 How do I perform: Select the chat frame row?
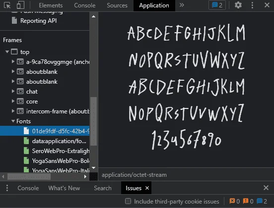pos(45,91)
